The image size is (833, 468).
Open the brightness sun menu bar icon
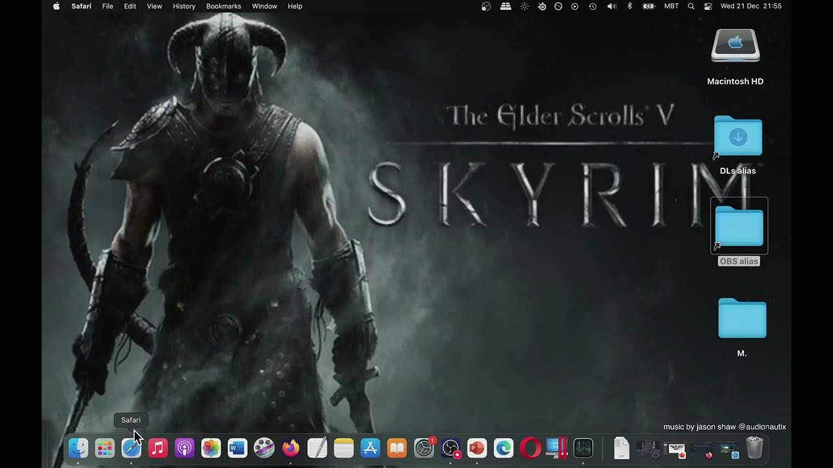pyautogui.click(x=525, y=6)
